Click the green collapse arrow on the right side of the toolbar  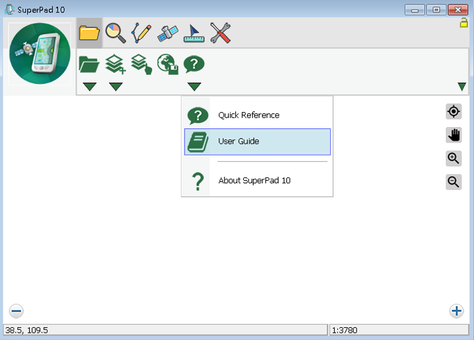point(462,86)
